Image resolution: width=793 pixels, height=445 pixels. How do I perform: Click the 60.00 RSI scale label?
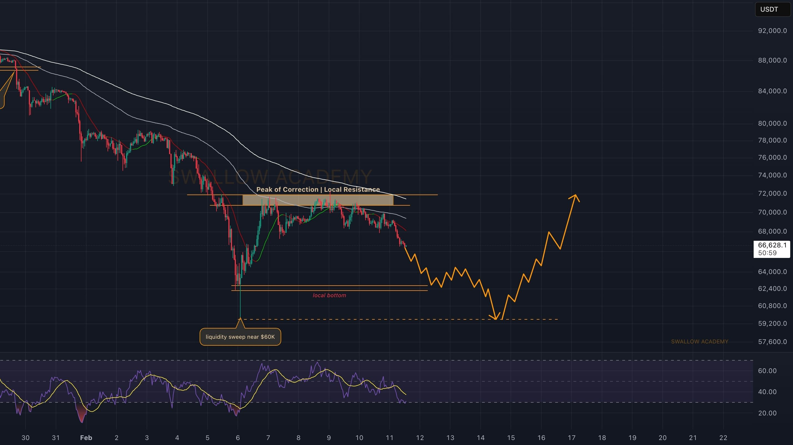coord(767,371)
